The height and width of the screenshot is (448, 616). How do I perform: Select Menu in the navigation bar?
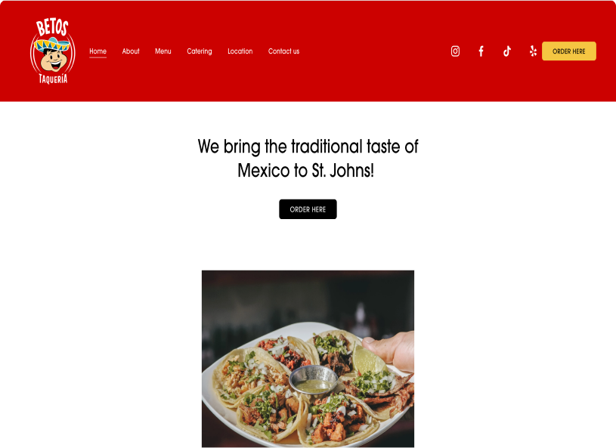coord(163,51)
